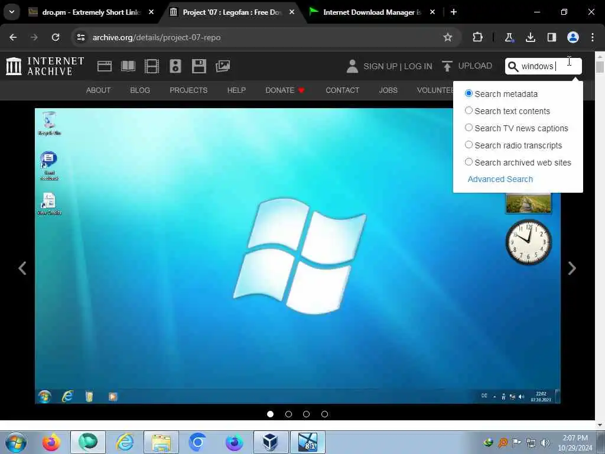The image size is (605, 454).
Task: Open VirtualBox from the taskbar
Action: pyautogui.click(x=271, y=442)
